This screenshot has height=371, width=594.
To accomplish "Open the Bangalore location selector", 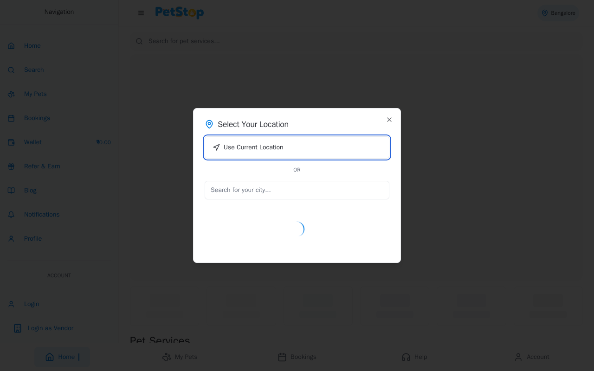I will click(x=558, y=13).
